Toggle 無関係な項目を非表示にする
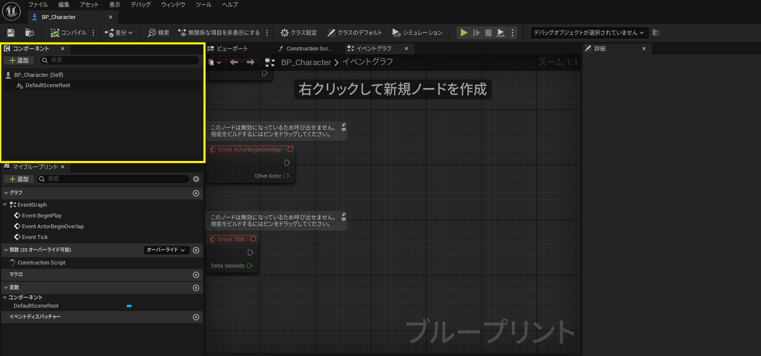The height and width of the screenshot is (356, 761). click(219, 33)
